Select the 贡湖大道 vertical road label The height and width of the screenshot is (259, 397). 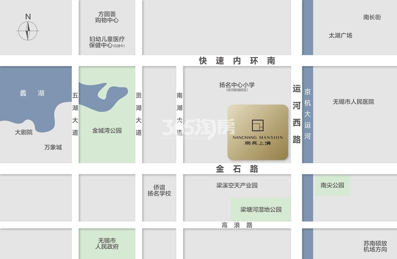[139, 114]
